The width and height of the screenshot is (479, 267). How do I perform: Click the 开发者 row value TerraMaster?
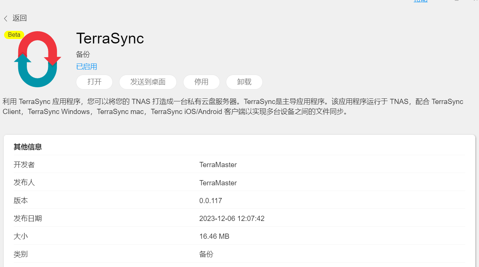tap(218, 165)
